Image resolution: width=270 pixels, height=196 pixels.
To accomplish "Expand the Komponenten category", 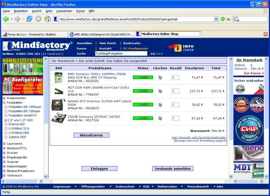I will (x=4, y=98).
